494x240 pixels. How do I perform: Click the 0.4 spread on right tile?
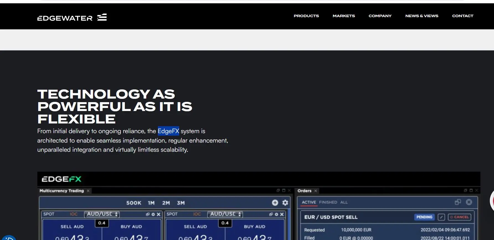[225, 223]
